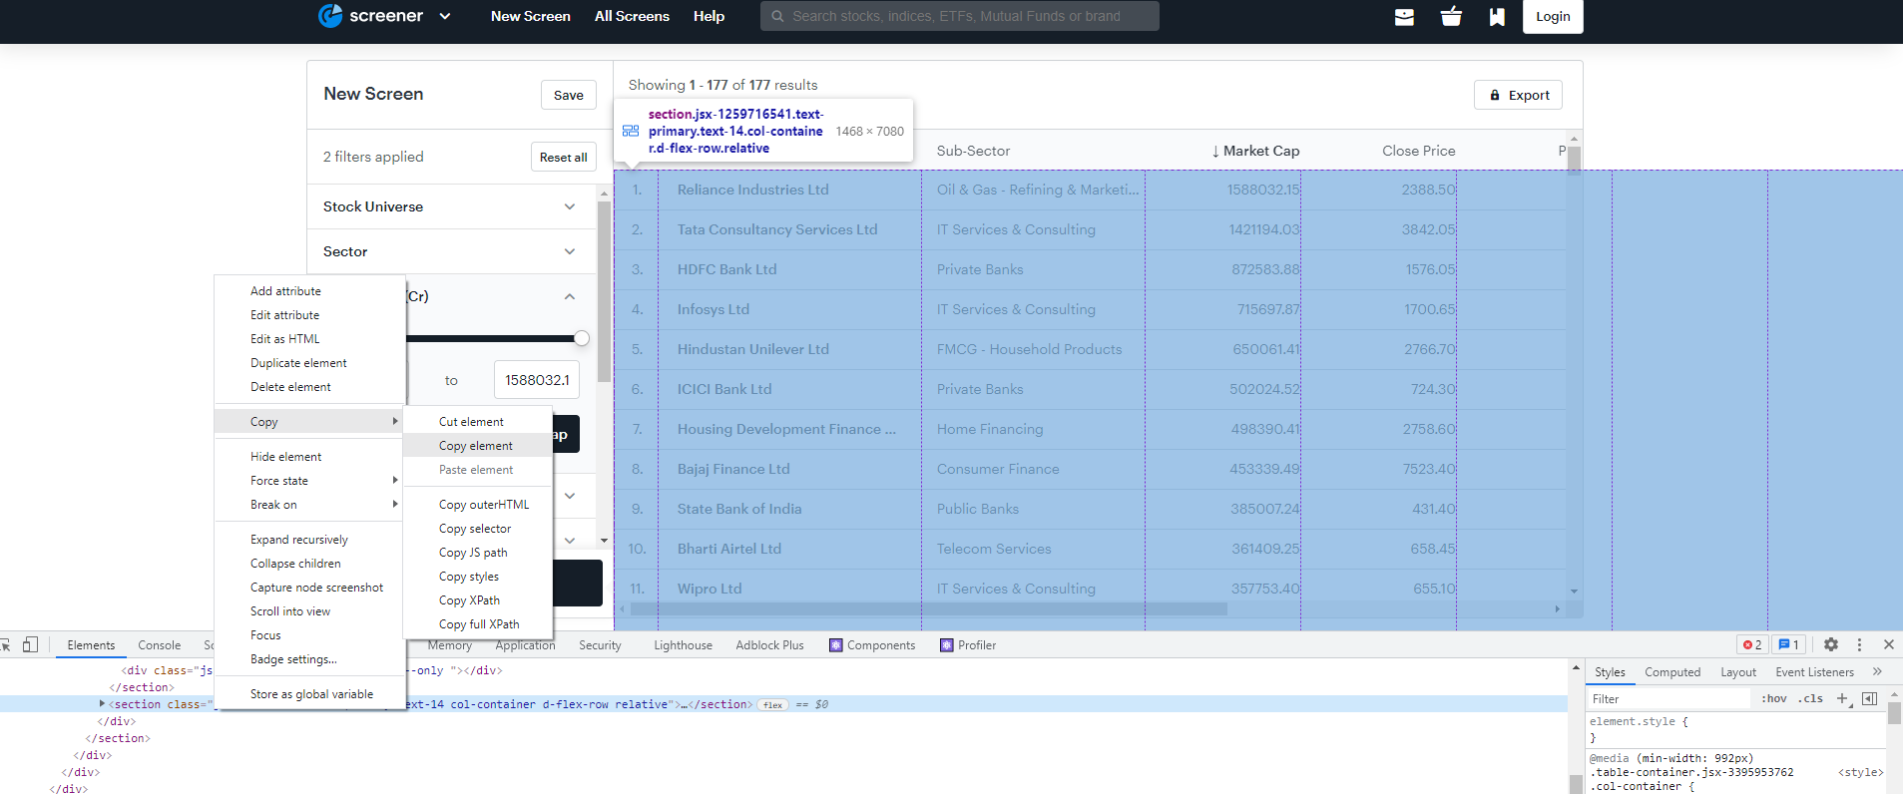Image resolution: width=1903 pixels, height=794 pixels.
Task: Reset all applied filters
Action: click(x=563, y=158)
